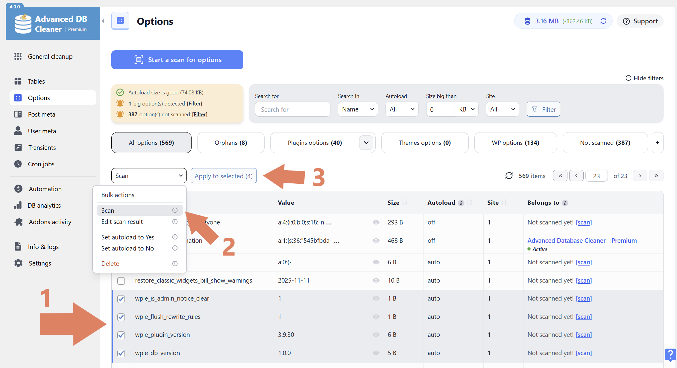Viewport: 677px width, 368px height.
Task: Go to the first page of results
Action: coord(560,176)
